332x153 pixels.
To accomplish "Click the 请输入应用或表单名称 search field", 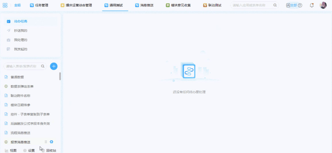I will (x=252, y=5).
